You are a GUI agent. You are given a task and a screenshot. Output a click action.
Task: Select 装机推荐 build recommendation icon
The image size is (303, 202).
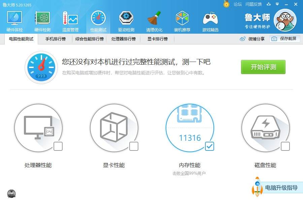[182, 19]
